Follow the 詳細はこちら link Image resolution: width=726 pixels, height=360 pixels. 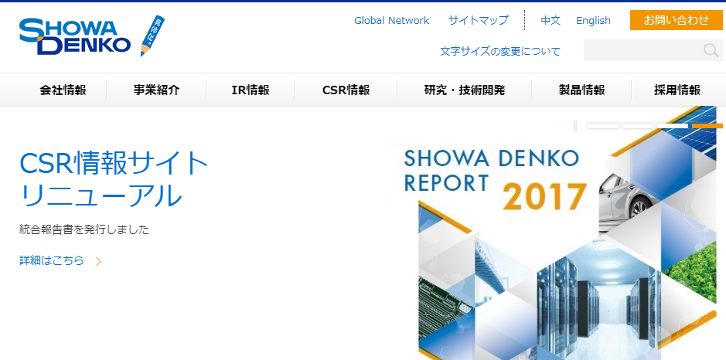[x=52, y=260]
